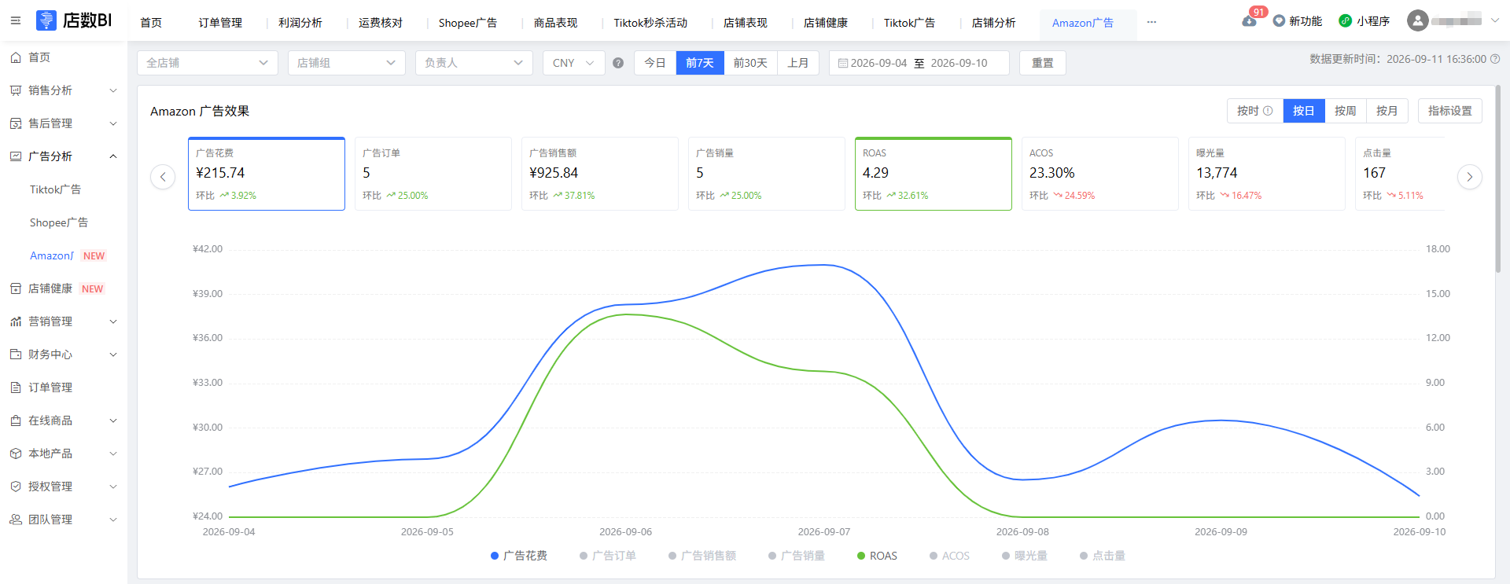This screenshot has width=1510, height=584.
Task: Click the 销售分析 sidebar icon
Action: 16,90
